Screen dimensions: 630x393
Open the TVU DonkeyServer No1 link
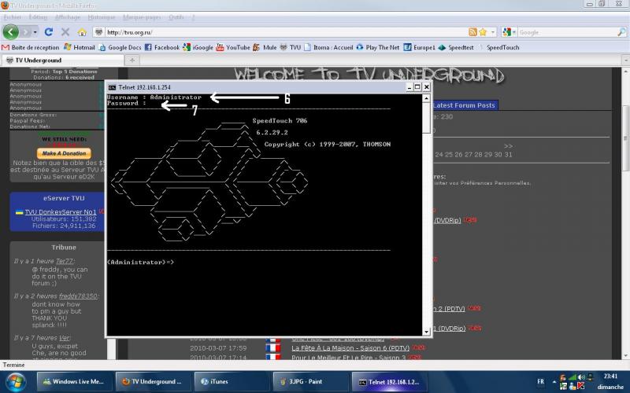point(61,211)
